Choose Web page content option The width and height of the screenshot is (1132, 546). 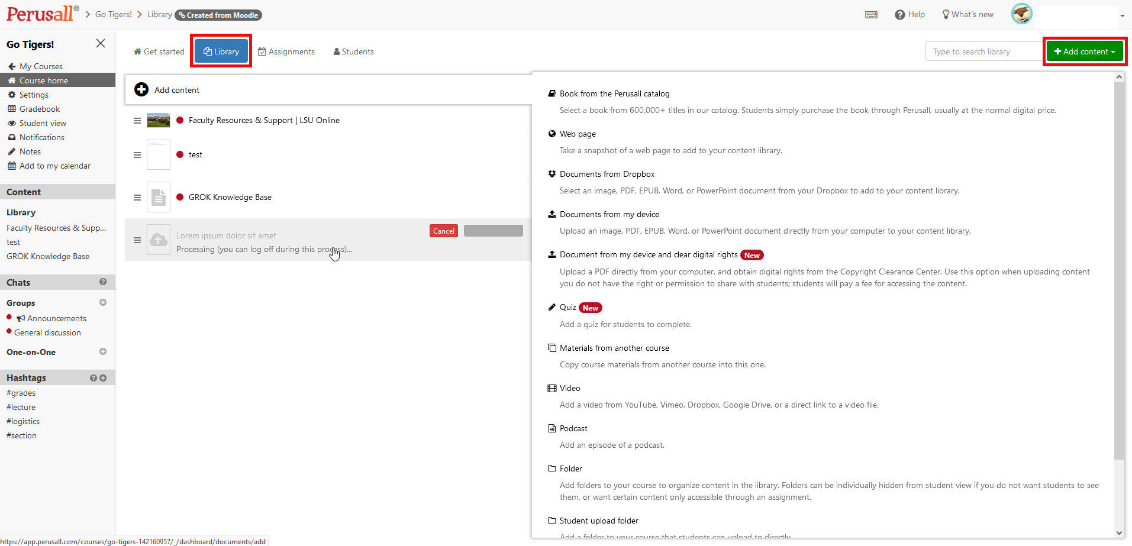[x=578, y=134]
